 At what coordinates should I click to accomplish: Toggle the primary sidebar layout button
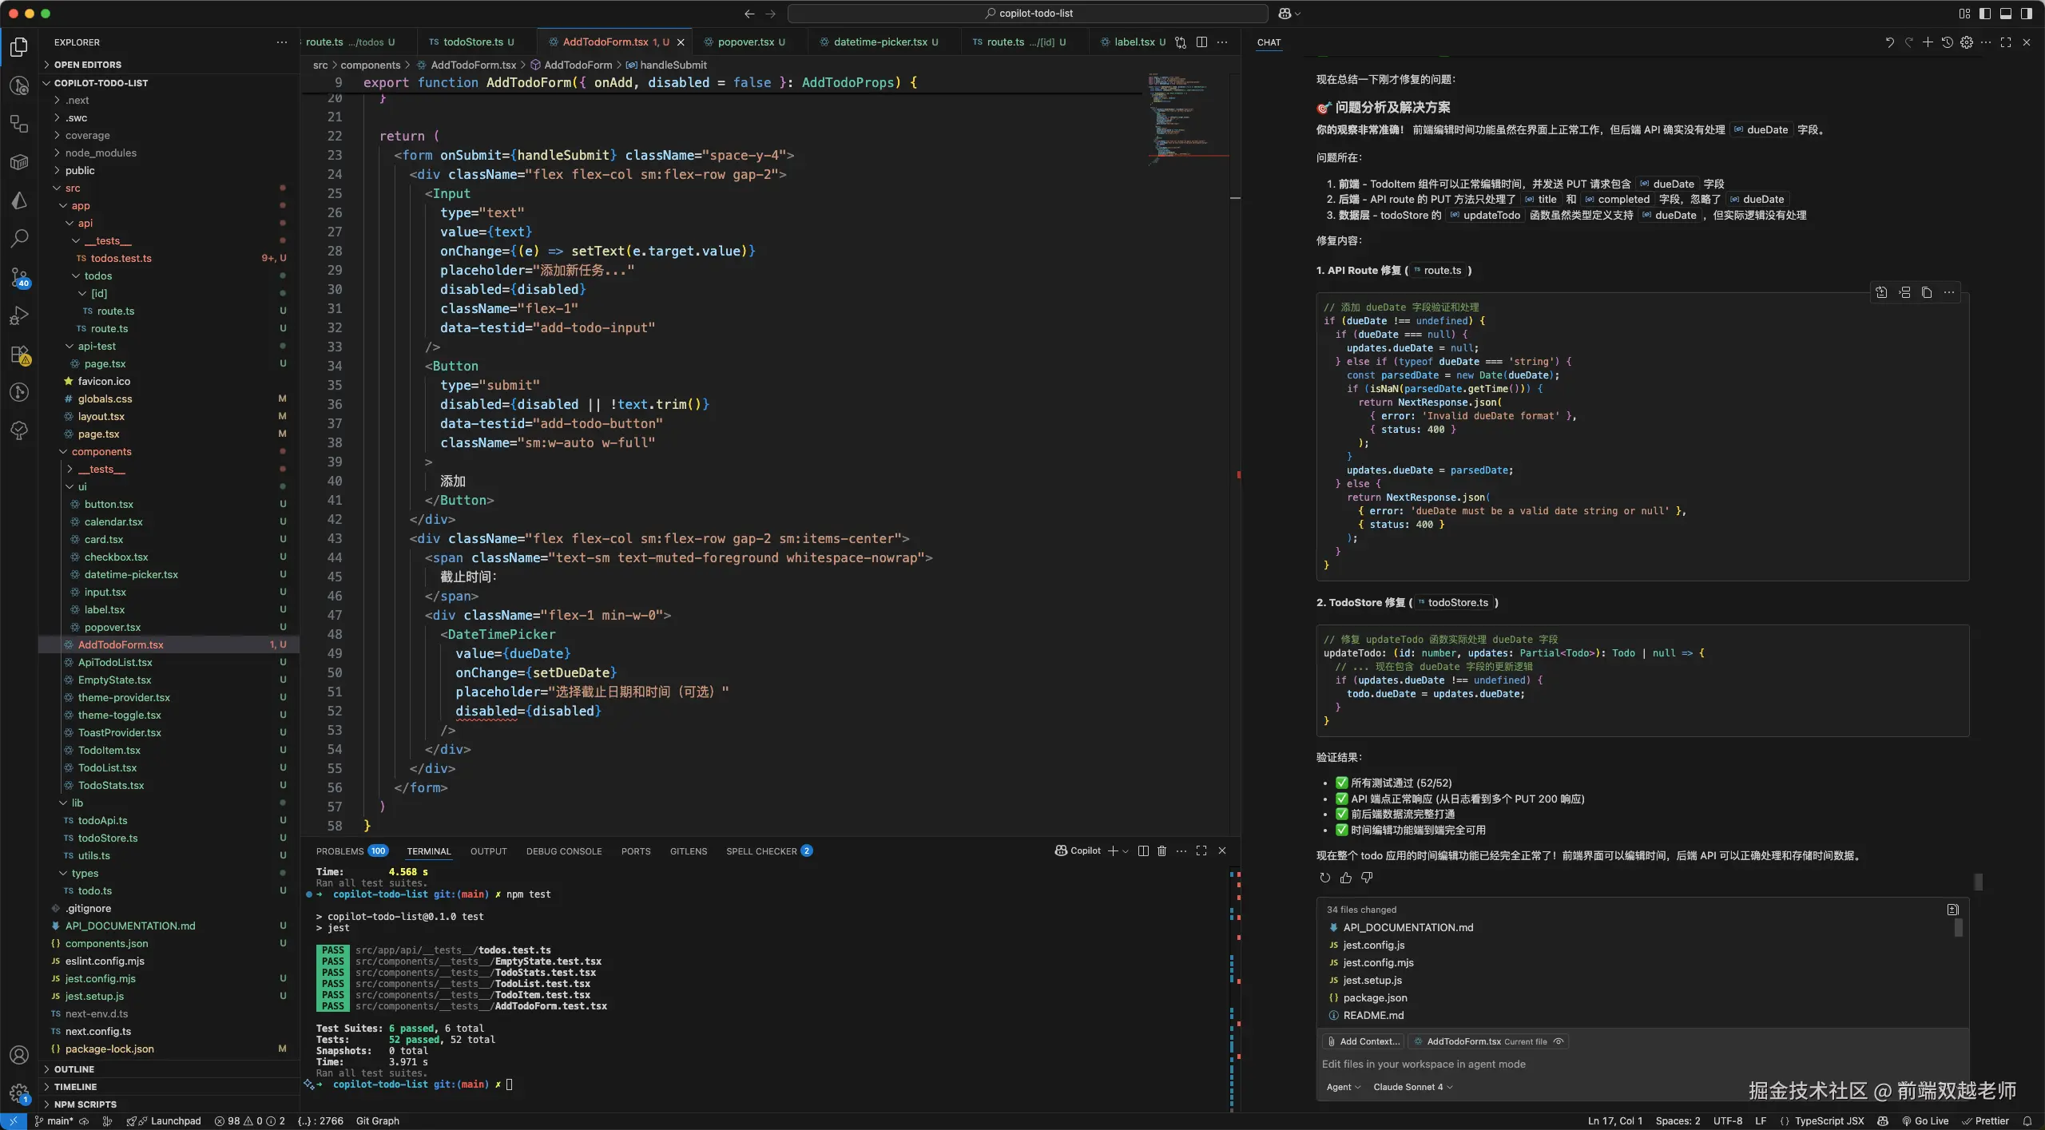tap(1985, 14)
